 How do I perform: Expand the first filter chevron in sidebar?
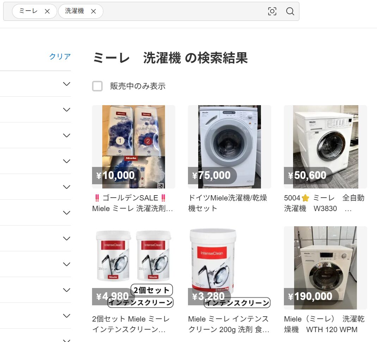pos(67,84)
